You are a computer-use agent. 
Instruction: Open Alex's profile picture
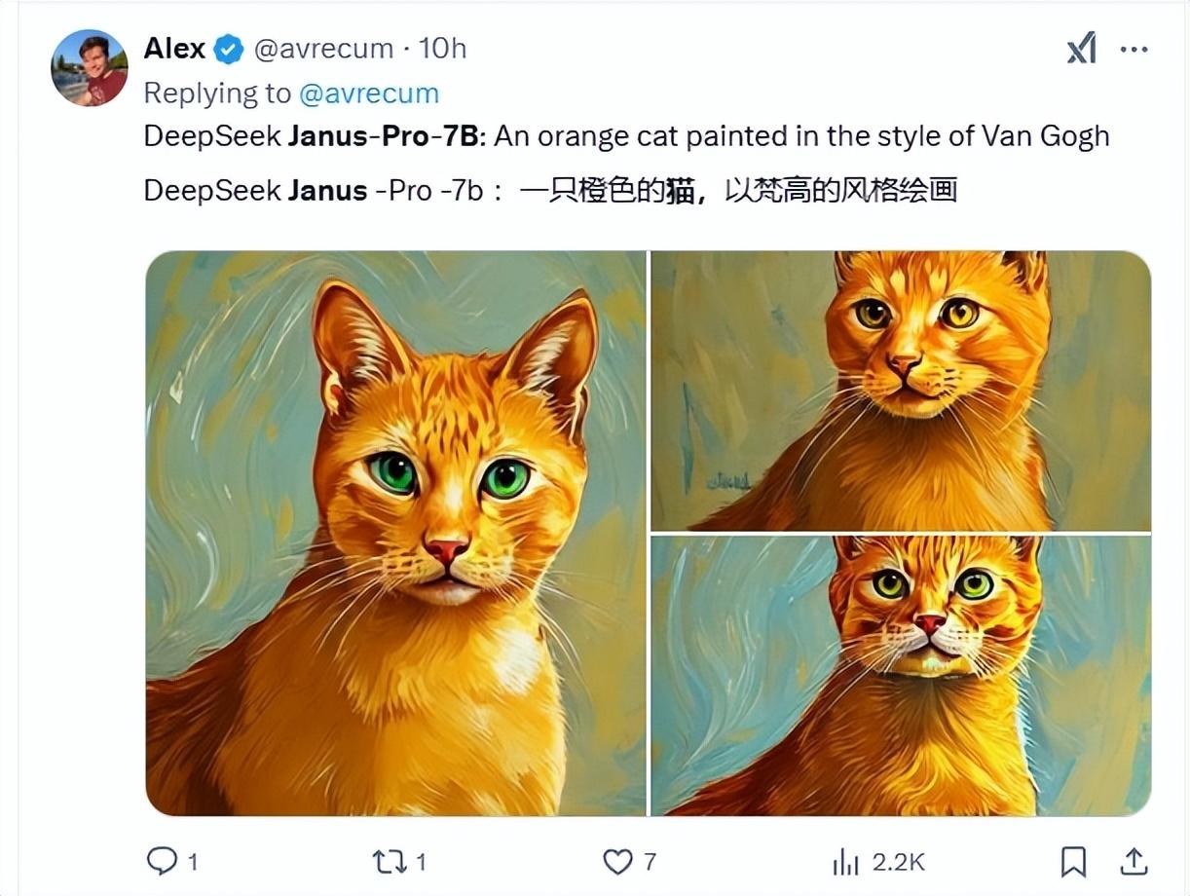coord(90,67)
